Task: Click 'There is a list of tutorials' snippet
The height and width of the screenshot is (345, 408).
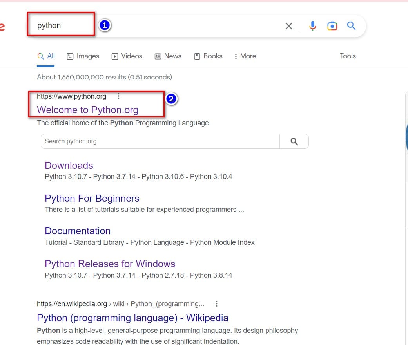Action: (144, 210)
